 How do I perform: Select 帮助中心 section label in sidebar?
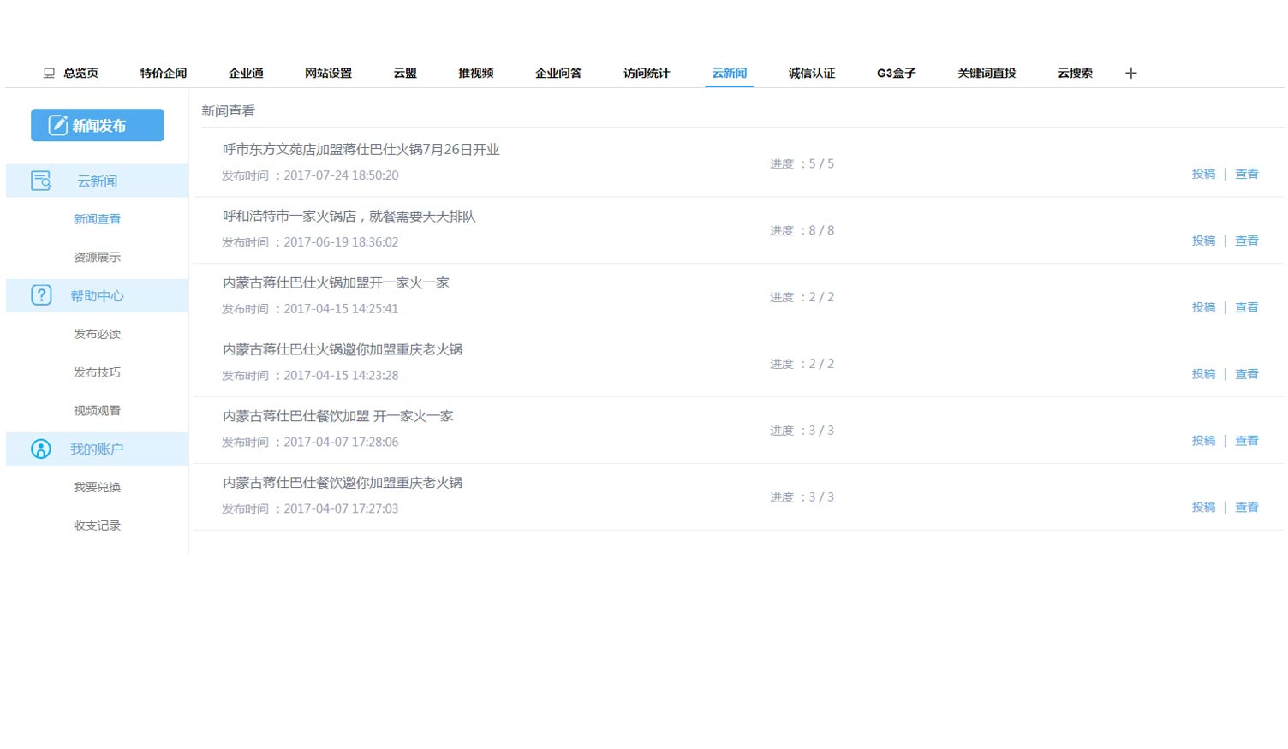(x=97, y=296)
